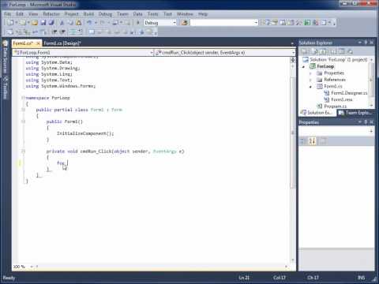Click the Start Debugging play icon

[137, 23]
